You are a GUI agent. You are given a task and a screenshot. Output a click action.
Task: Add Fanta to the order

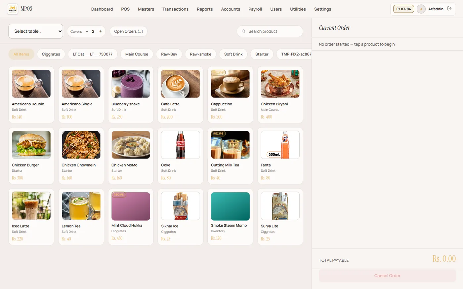[280, 156]
